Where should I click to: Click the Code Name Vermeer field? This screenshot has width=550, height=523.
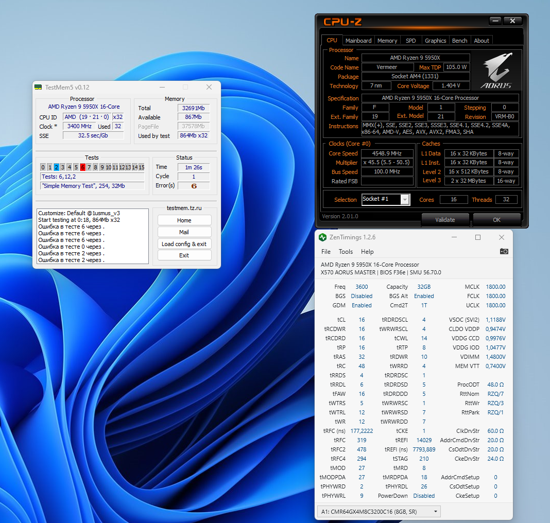(387, 67)
